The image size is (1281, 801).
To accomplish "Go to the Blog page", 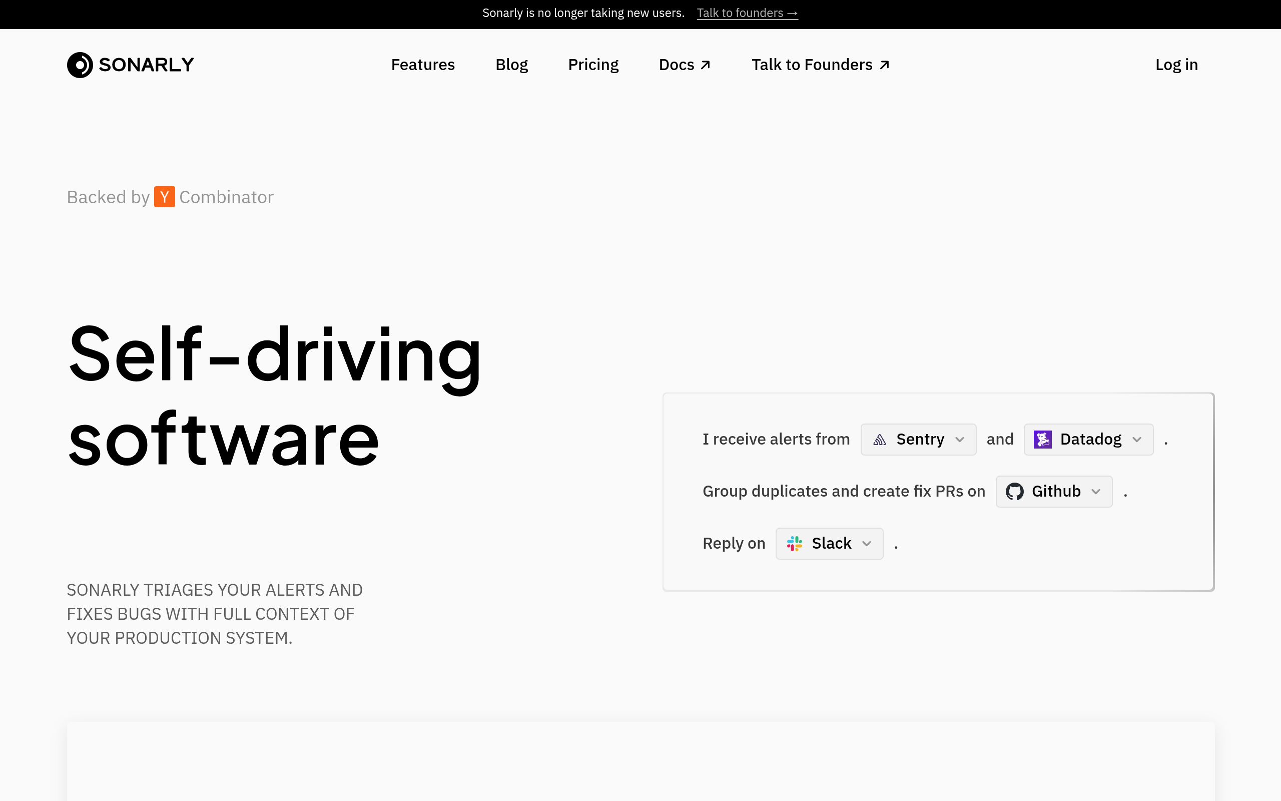I will (x=511, y=65).
